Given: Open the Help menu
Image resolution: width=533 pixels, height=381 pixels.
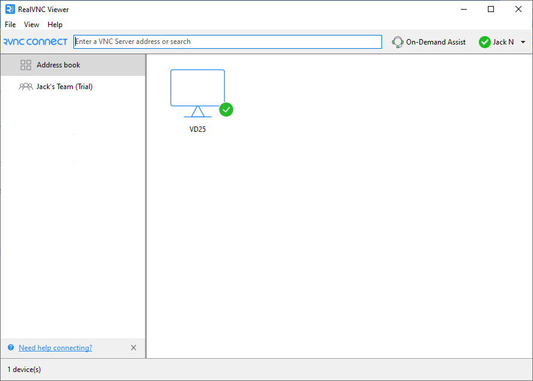Looking at the screenshot, I should click(x=55, y=25).
